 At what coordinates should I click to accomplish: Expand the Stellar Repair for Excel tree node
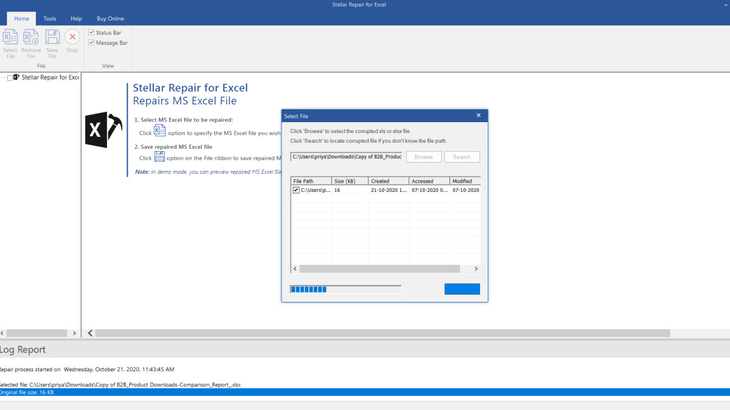point(2,77)
